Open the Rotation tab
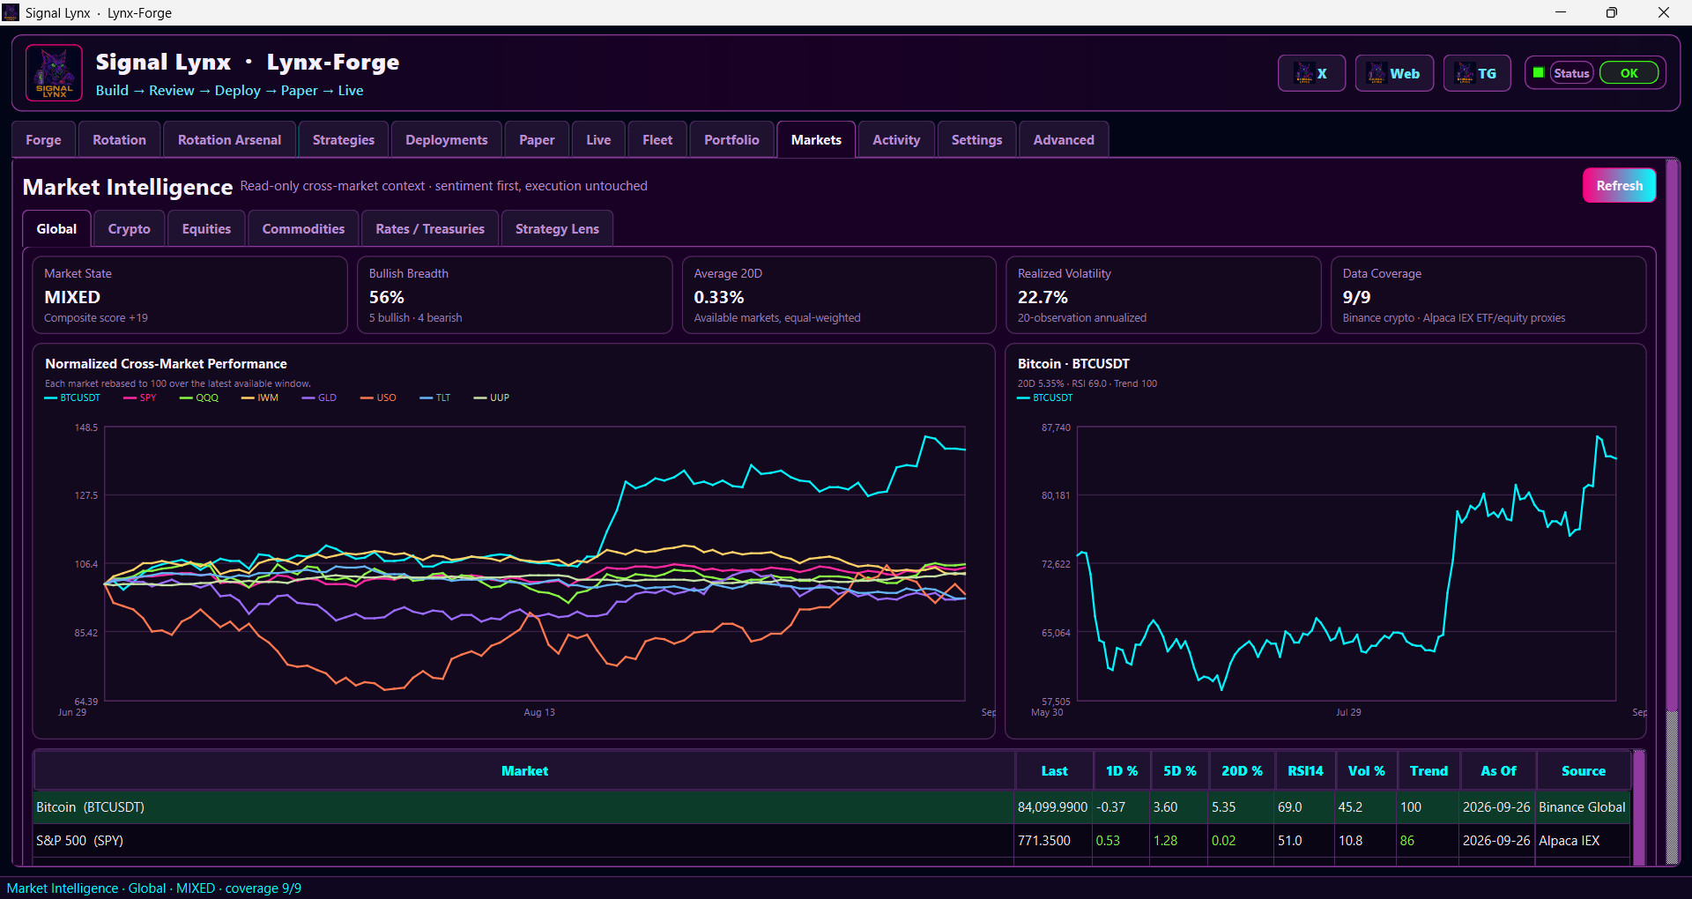Image resolution: width=1692 pixels, height=899 pixels. point(119,139)
